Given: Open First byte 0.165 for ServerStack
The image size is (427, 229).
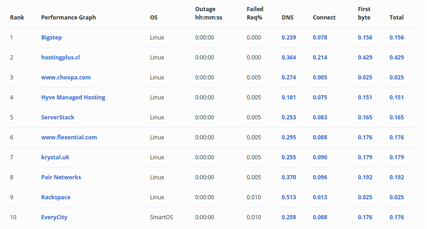Looking at the screenshot, I should tap(365, 118).
